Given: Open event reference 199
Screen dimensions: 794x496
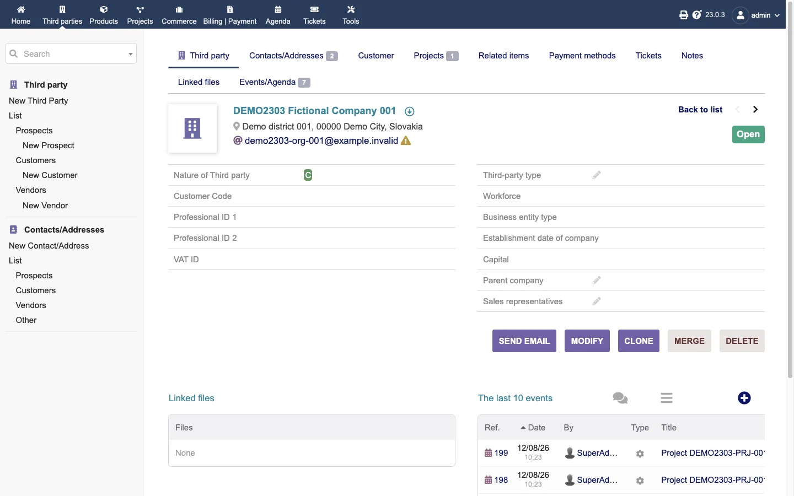Looking at the screenshot, I should coord(496,453).
